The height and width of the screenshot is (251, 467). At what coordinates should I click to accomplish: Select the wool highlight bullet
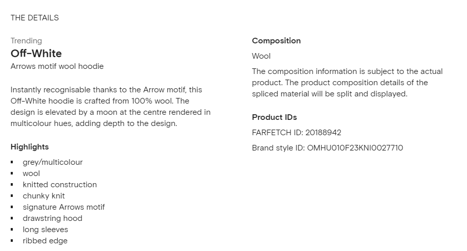point(31,173)
